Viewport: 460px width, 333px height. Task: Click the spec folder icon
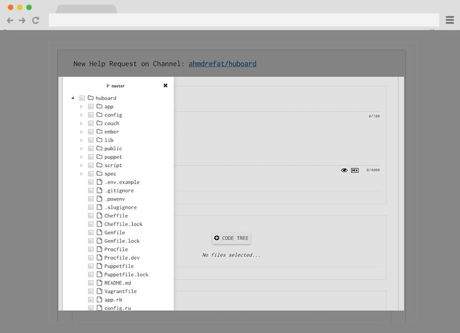click(x=100, y=173)
